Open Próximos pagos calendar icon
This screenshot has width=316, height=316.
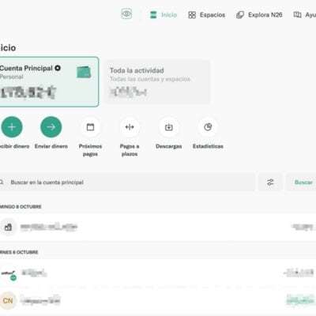coord(90,127)
